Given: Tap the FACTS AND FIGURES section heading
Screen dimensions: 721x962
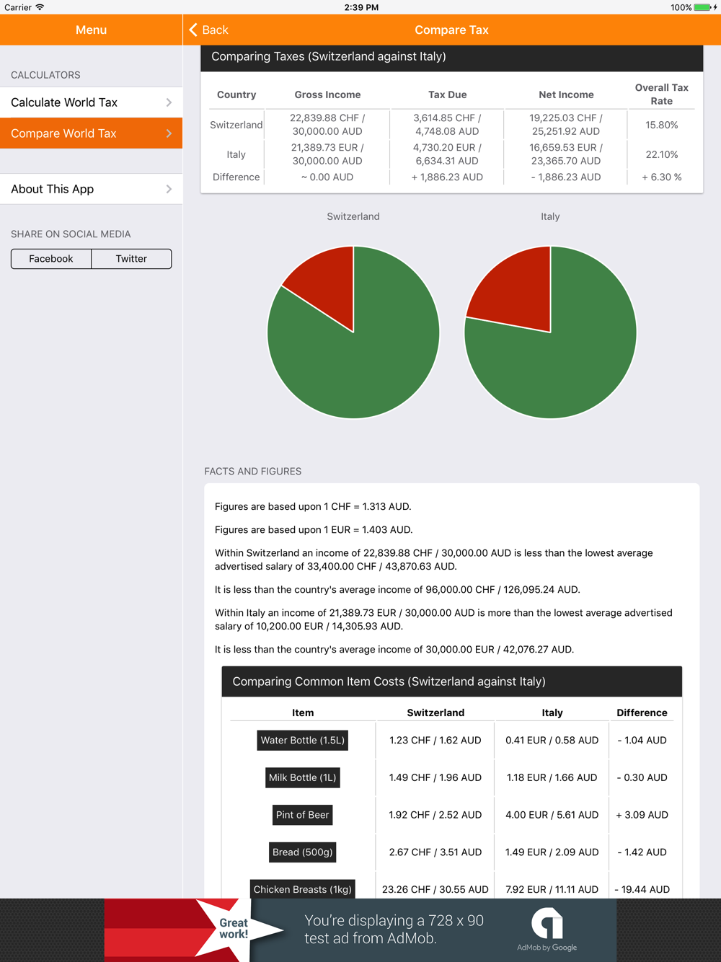Looking at the screenshot, I should coord(253,472).
